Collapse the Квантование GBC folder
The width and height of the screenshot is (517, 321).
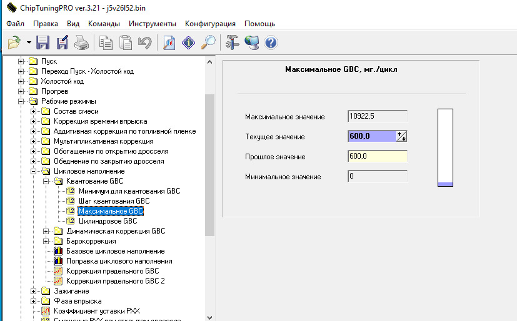(46, 181)
